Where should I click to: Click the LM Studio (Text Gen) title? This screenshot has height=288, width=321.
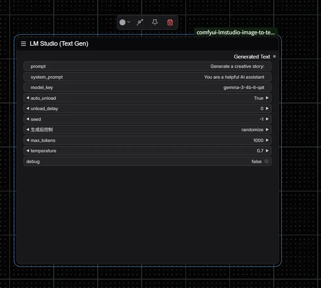(59, 44)
